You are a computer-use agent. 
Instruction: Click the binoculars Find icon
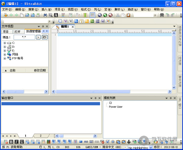pos(162,15)
